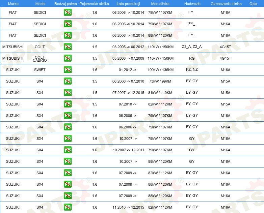The image size is (264, 213).
Task: Click the fuel icon in the SX4 07.2009 82kW / 112KM row
Action: point(68,173)
